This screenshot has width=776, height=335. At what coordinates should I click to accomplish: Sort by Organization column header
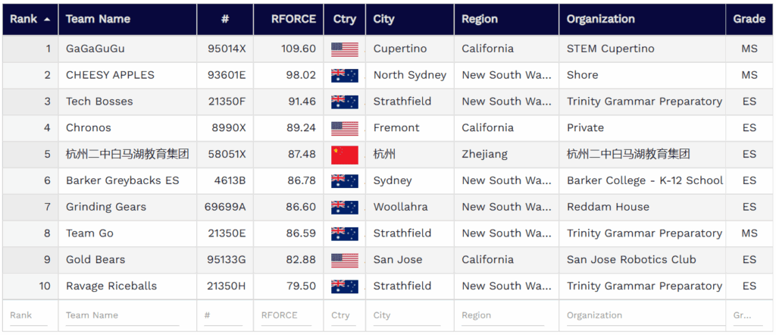pos(600,19)
